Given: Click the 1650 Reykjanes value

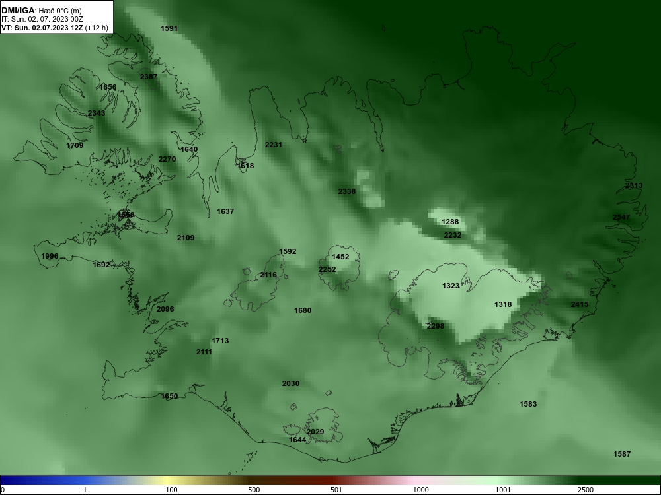Looking at the screenshot, I should point(169,396).
